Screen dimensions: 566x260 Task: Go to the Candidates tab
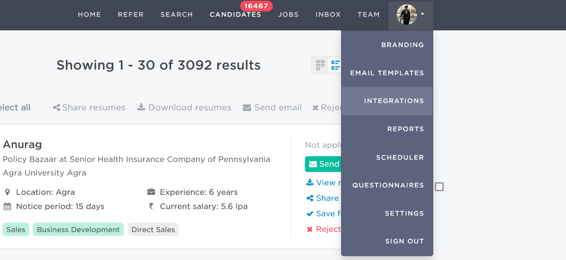[x=235, y=15]
